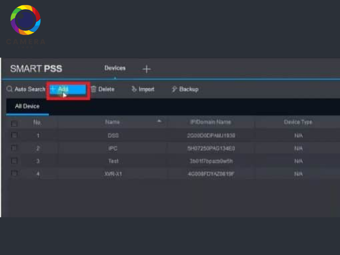
Task: Click the SMART PSS title text
Action: [x=36, y=69]
